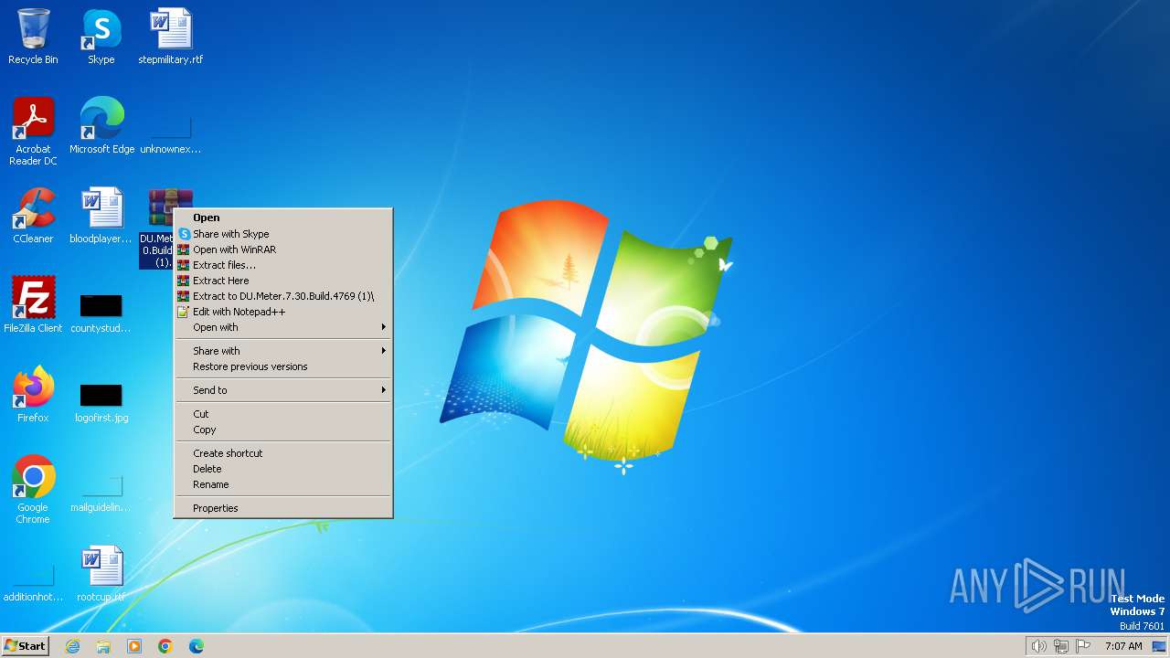The image size is (1170, 658).
Task: Open Properties from context menu
Action: point(283,508)
